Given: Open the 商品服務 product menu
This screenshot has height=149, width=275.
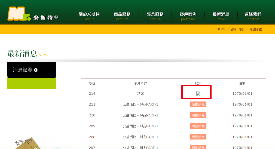Looking at the screenshot, I should click(x=122, y=16).
